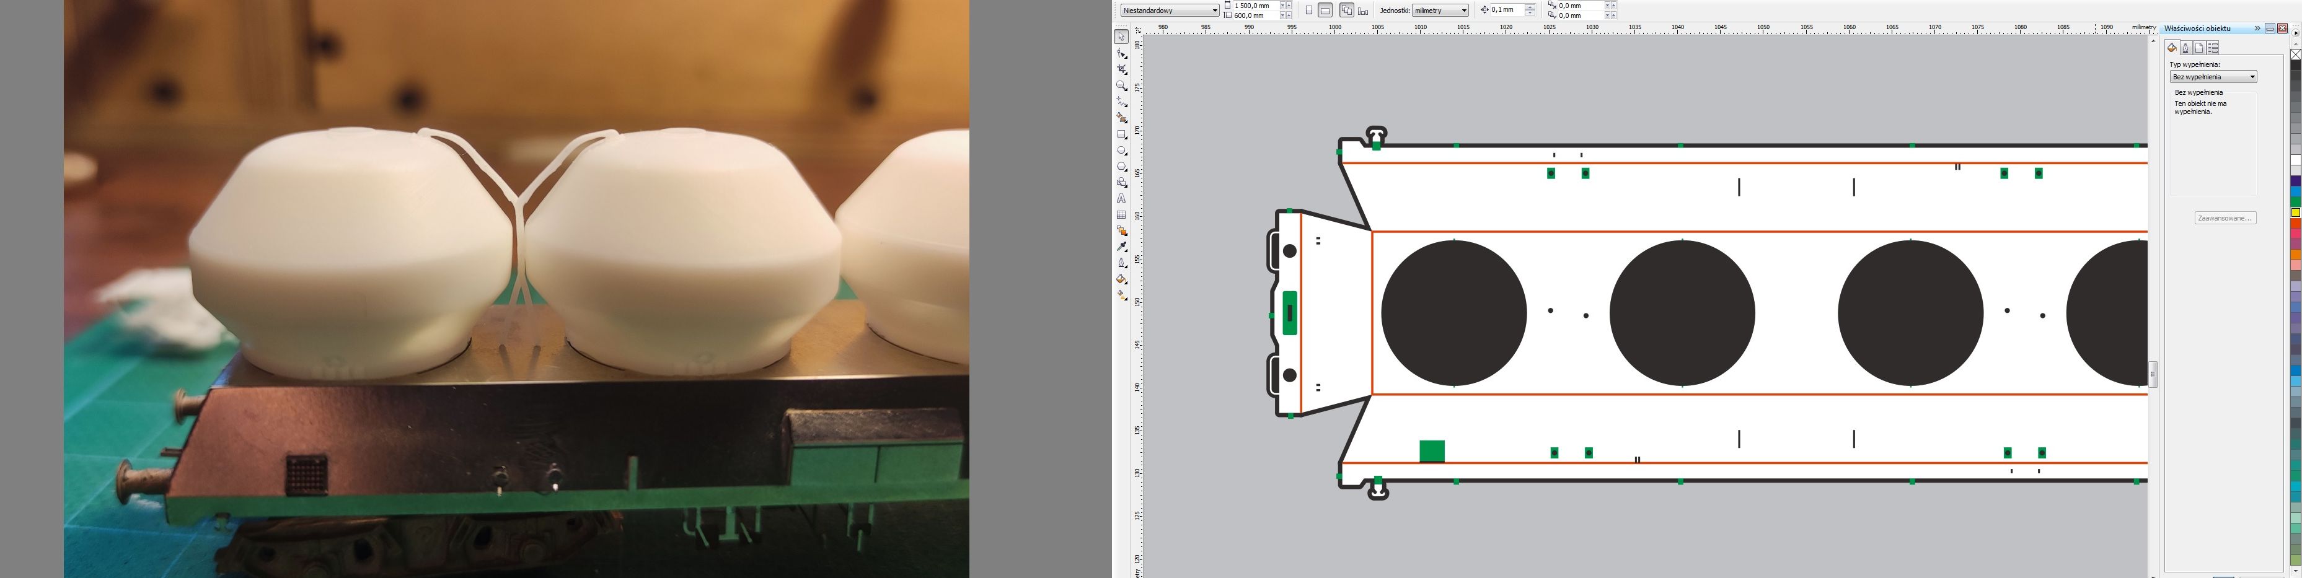Switch to the Outline pen properties tab
Screen dimensions: 2302x578
tap(2186, 48)
